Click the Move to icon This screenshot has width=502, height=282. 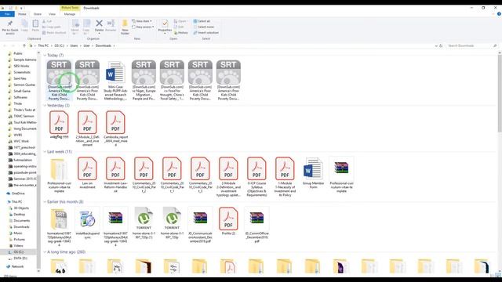(75, 23)
